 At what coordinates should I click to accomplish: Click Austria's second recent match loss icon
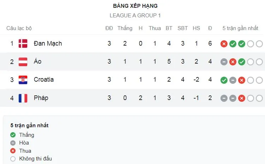pyautogui.click(x=232, y=62)
